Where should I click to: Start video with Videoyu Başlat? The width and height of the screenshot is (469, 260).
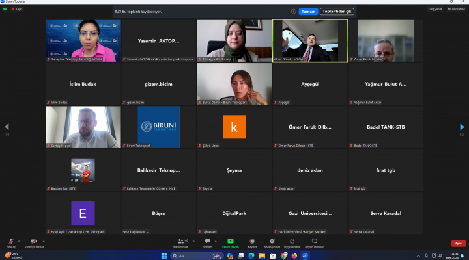34,243
